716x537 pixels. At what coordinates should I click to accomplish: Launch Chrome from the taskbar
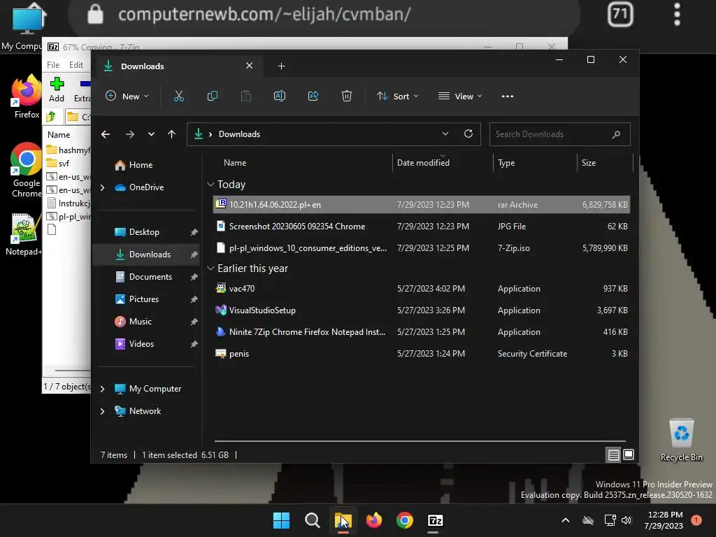click(x=405, y=520)
